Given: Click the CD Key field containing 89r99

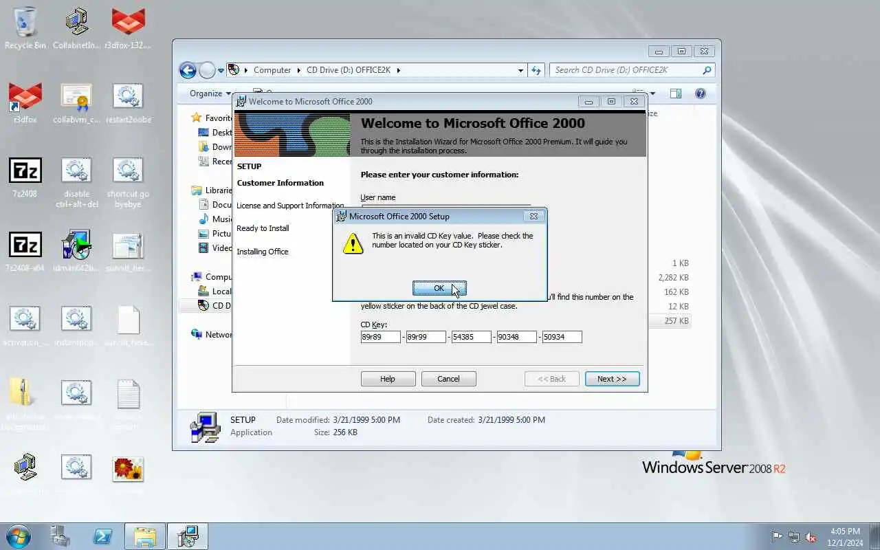Looking at the screenshot, I should 426,337.
